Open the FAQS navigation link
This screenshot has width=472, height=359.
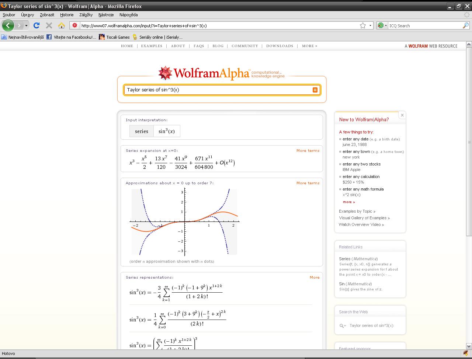pos(199,46)
